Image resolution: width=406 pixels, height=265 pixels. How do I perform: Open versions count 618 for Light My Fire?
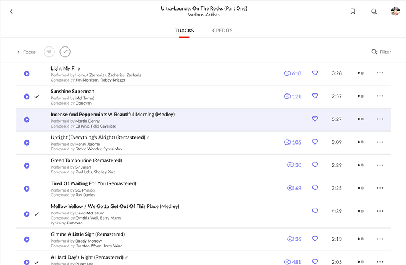pos(292,73)
